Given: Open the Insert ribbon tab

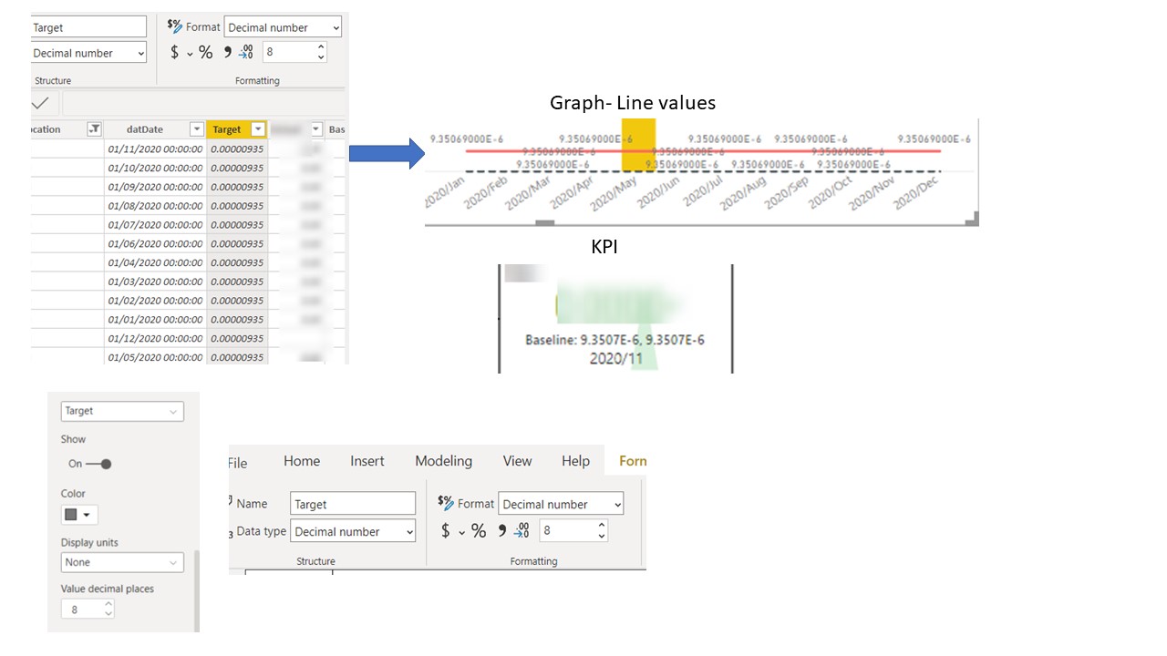Looking at the screenshot, I should [367, 461].
